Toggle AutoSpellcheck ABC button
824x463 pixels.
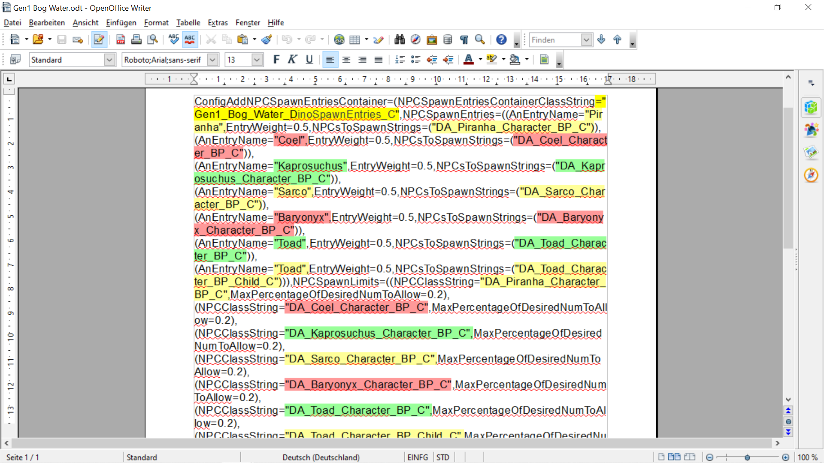pyautogui.click(x=190, y=40)
